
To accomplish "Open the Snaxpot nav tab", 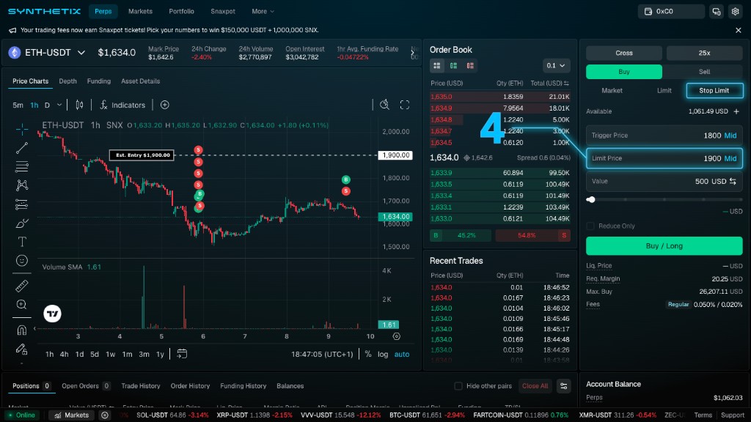I will [223, 12].
